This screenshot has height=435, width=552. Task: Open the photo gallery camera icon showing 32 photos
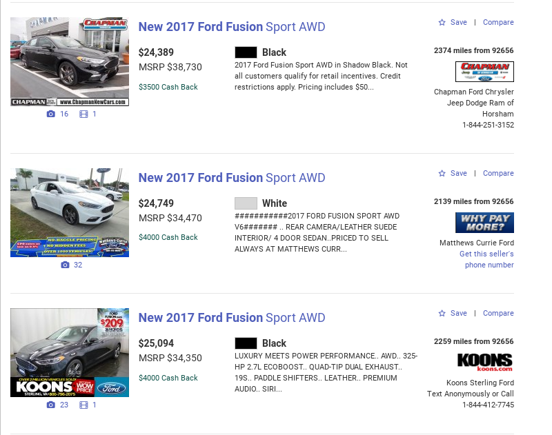pos(65,265)
